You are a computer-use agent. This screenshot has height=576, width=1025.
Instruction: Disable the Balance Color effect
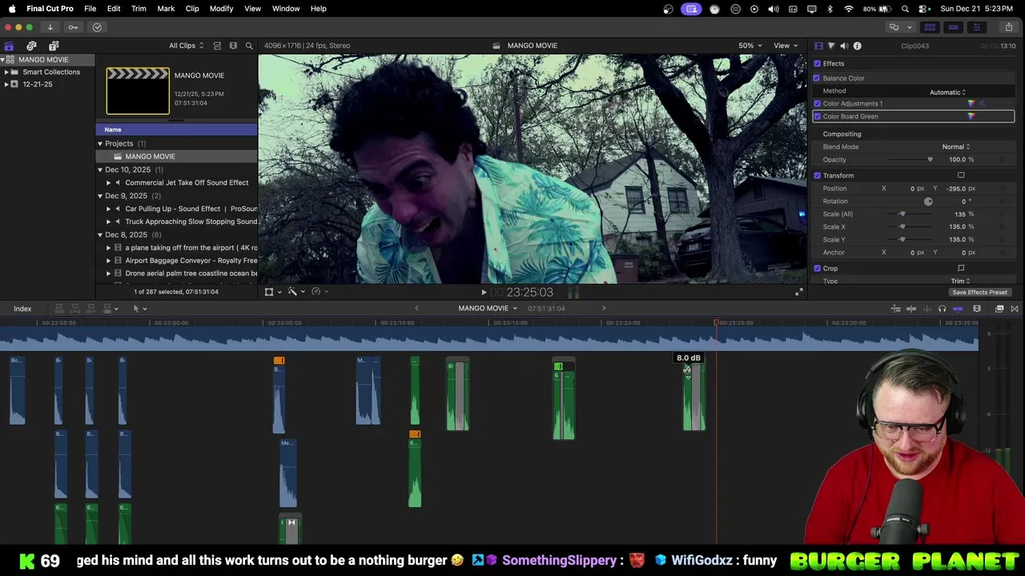click(x=817, y=78)
